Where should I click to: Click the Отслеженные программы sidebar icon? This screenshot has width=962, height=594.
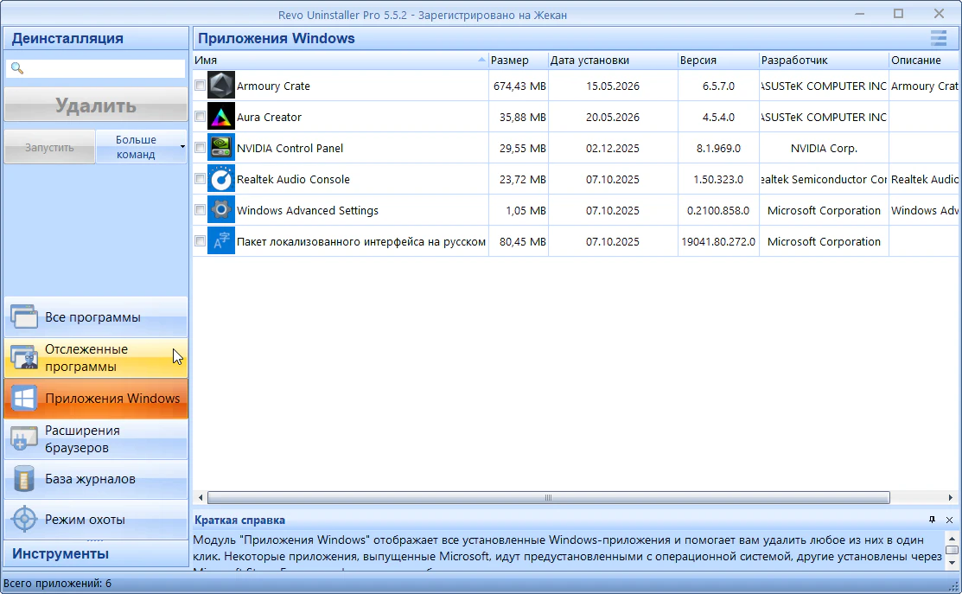point(24,358)
